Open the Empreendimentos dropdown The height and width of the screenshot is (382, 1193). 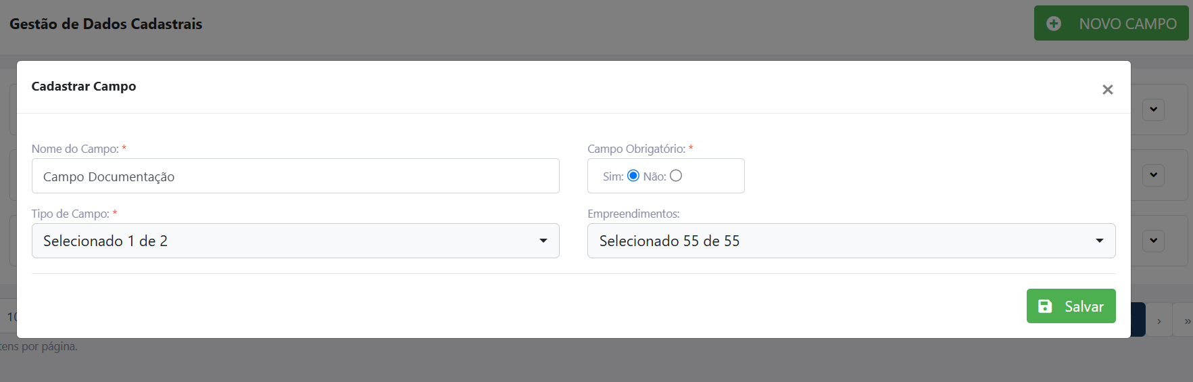click(851, 241)
